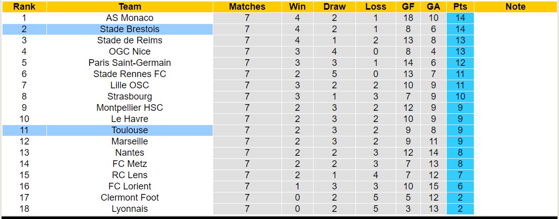Click the Note column header
Screen dimensions: 559x219
click(515, 7)
